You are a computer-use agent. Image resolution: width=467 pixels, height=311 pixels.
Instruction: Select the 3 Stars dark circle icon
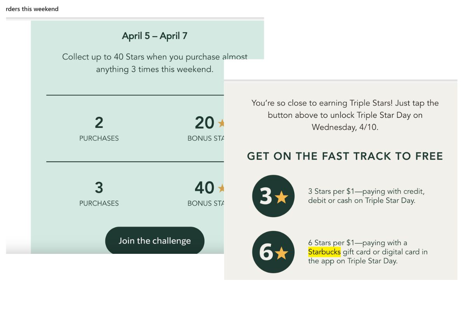273,196
